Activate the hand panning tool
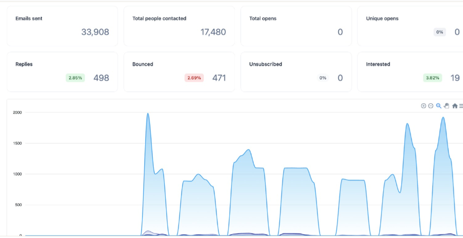Viewport: 463px width, 238px height. pyautogui.click(x=446, y=106)
